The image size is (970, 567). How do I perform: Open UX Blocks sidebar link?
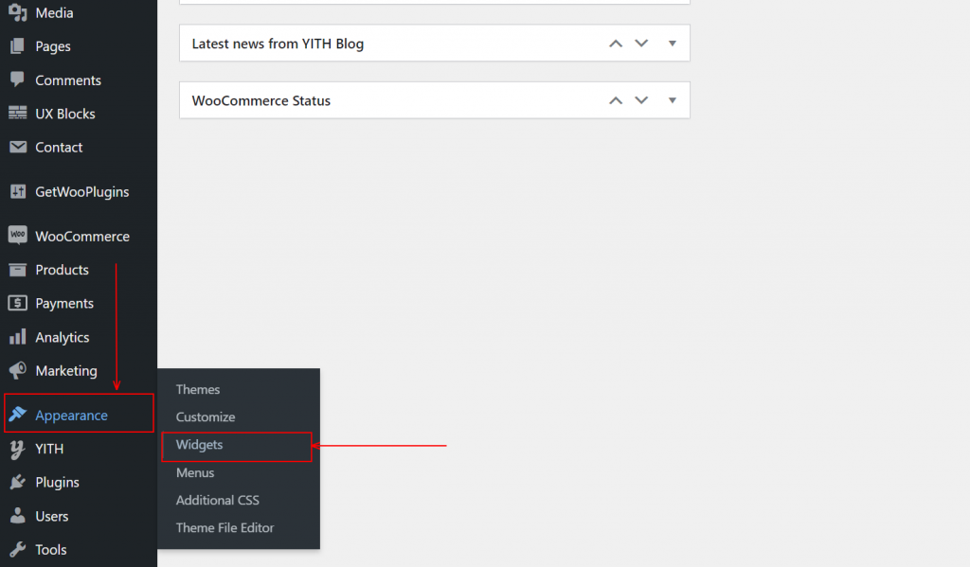(65, 114)
